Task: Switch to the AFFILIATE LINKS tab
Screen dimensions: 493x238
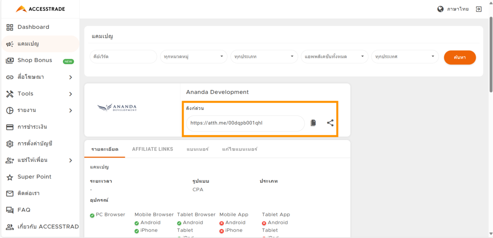Action: click(x=152, y=149)
